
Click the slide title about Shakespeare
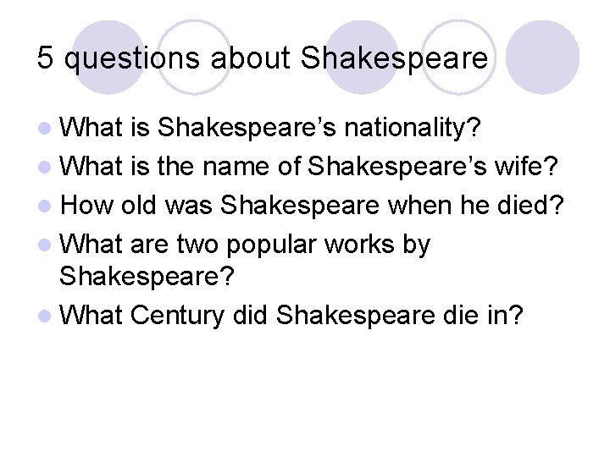coord(263,58)
